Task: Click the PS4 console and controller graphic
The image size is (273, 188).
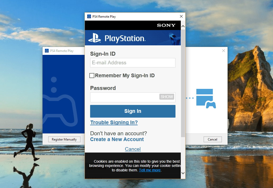Action: (x=206, y=99)
